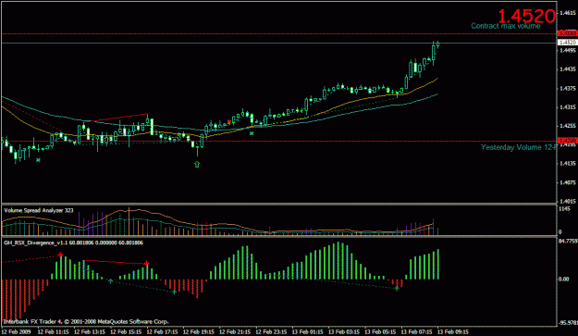Click the '12 Feb 11:15' time axis label

coord(53,331)
